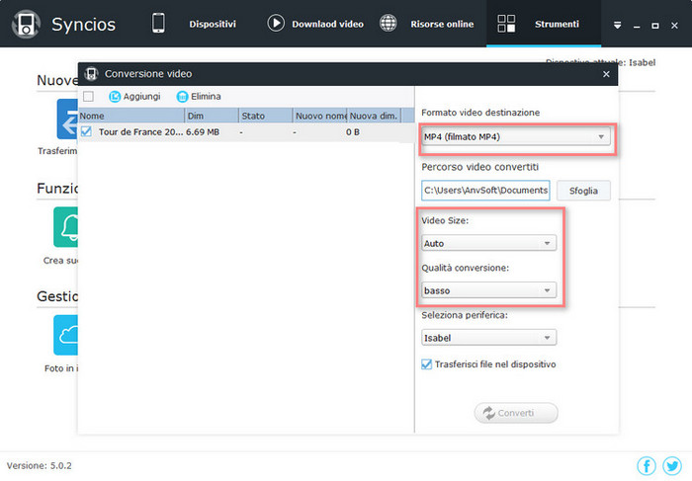
Task: Uncheck the Tour de France video checkbox
Action: [x=87, y=131]
